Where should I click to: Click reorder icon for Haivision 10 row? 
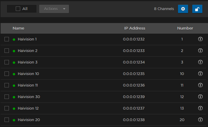200,74
